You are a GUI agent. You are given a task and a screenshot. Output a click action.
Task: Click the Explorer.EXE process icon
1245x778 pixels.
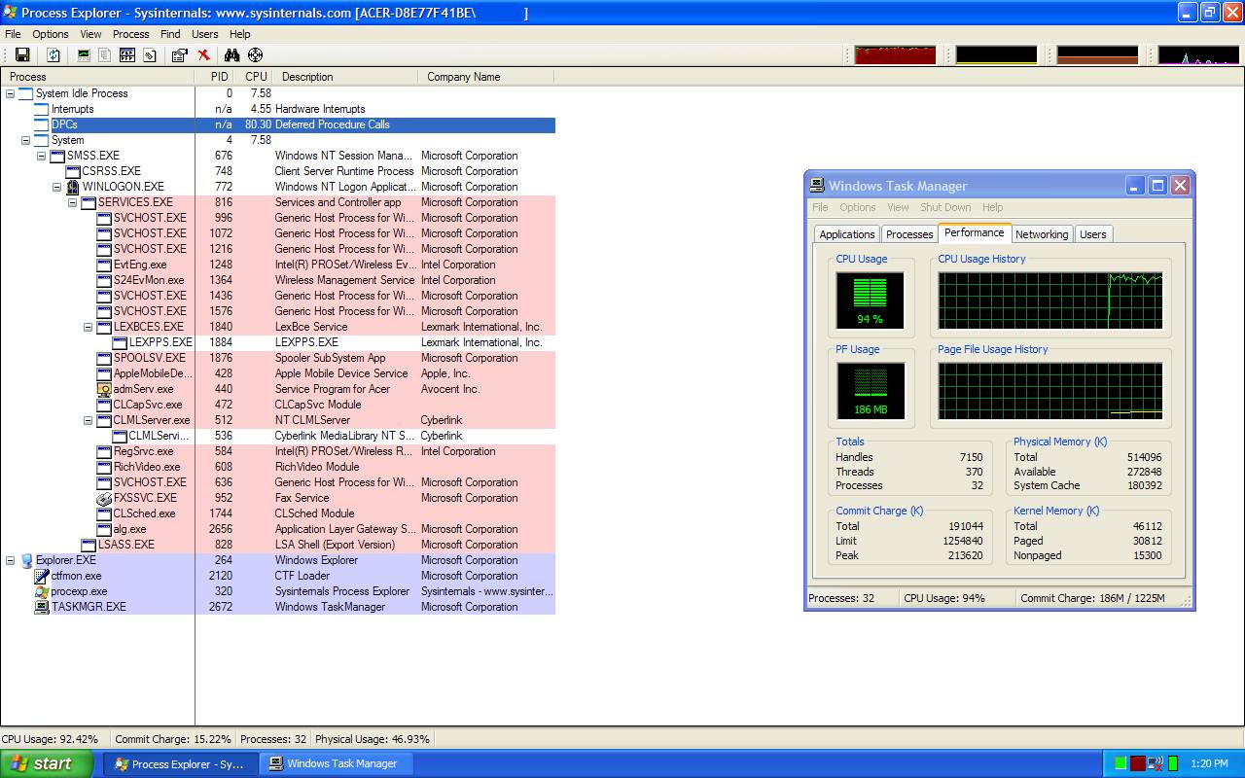pos(27,560)
